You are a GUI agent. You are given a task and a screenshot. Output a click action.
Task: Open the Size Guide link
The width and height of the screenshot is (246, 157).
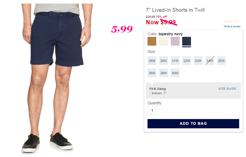click(x=227, y=88)
